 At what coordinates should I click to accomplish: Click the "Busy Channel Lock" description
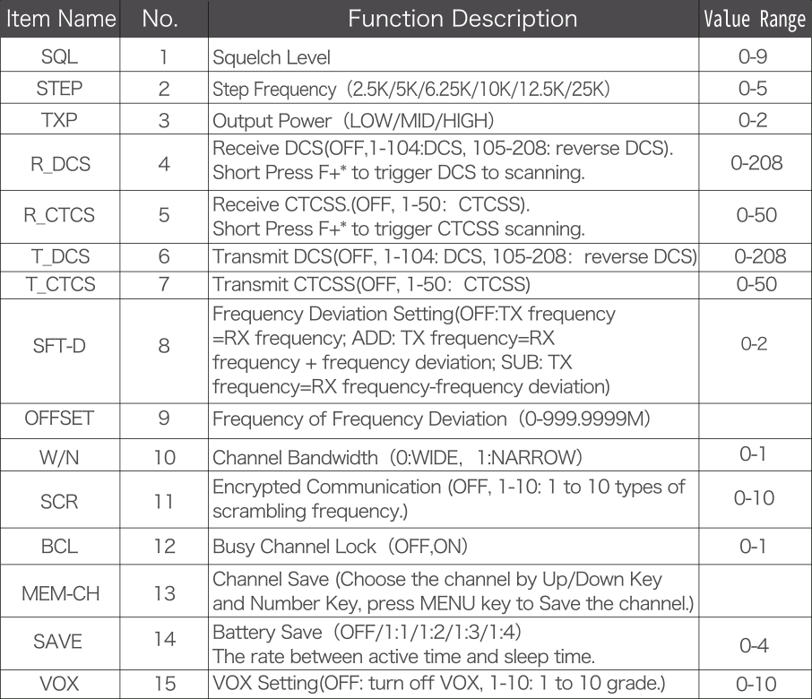[340, 547]
